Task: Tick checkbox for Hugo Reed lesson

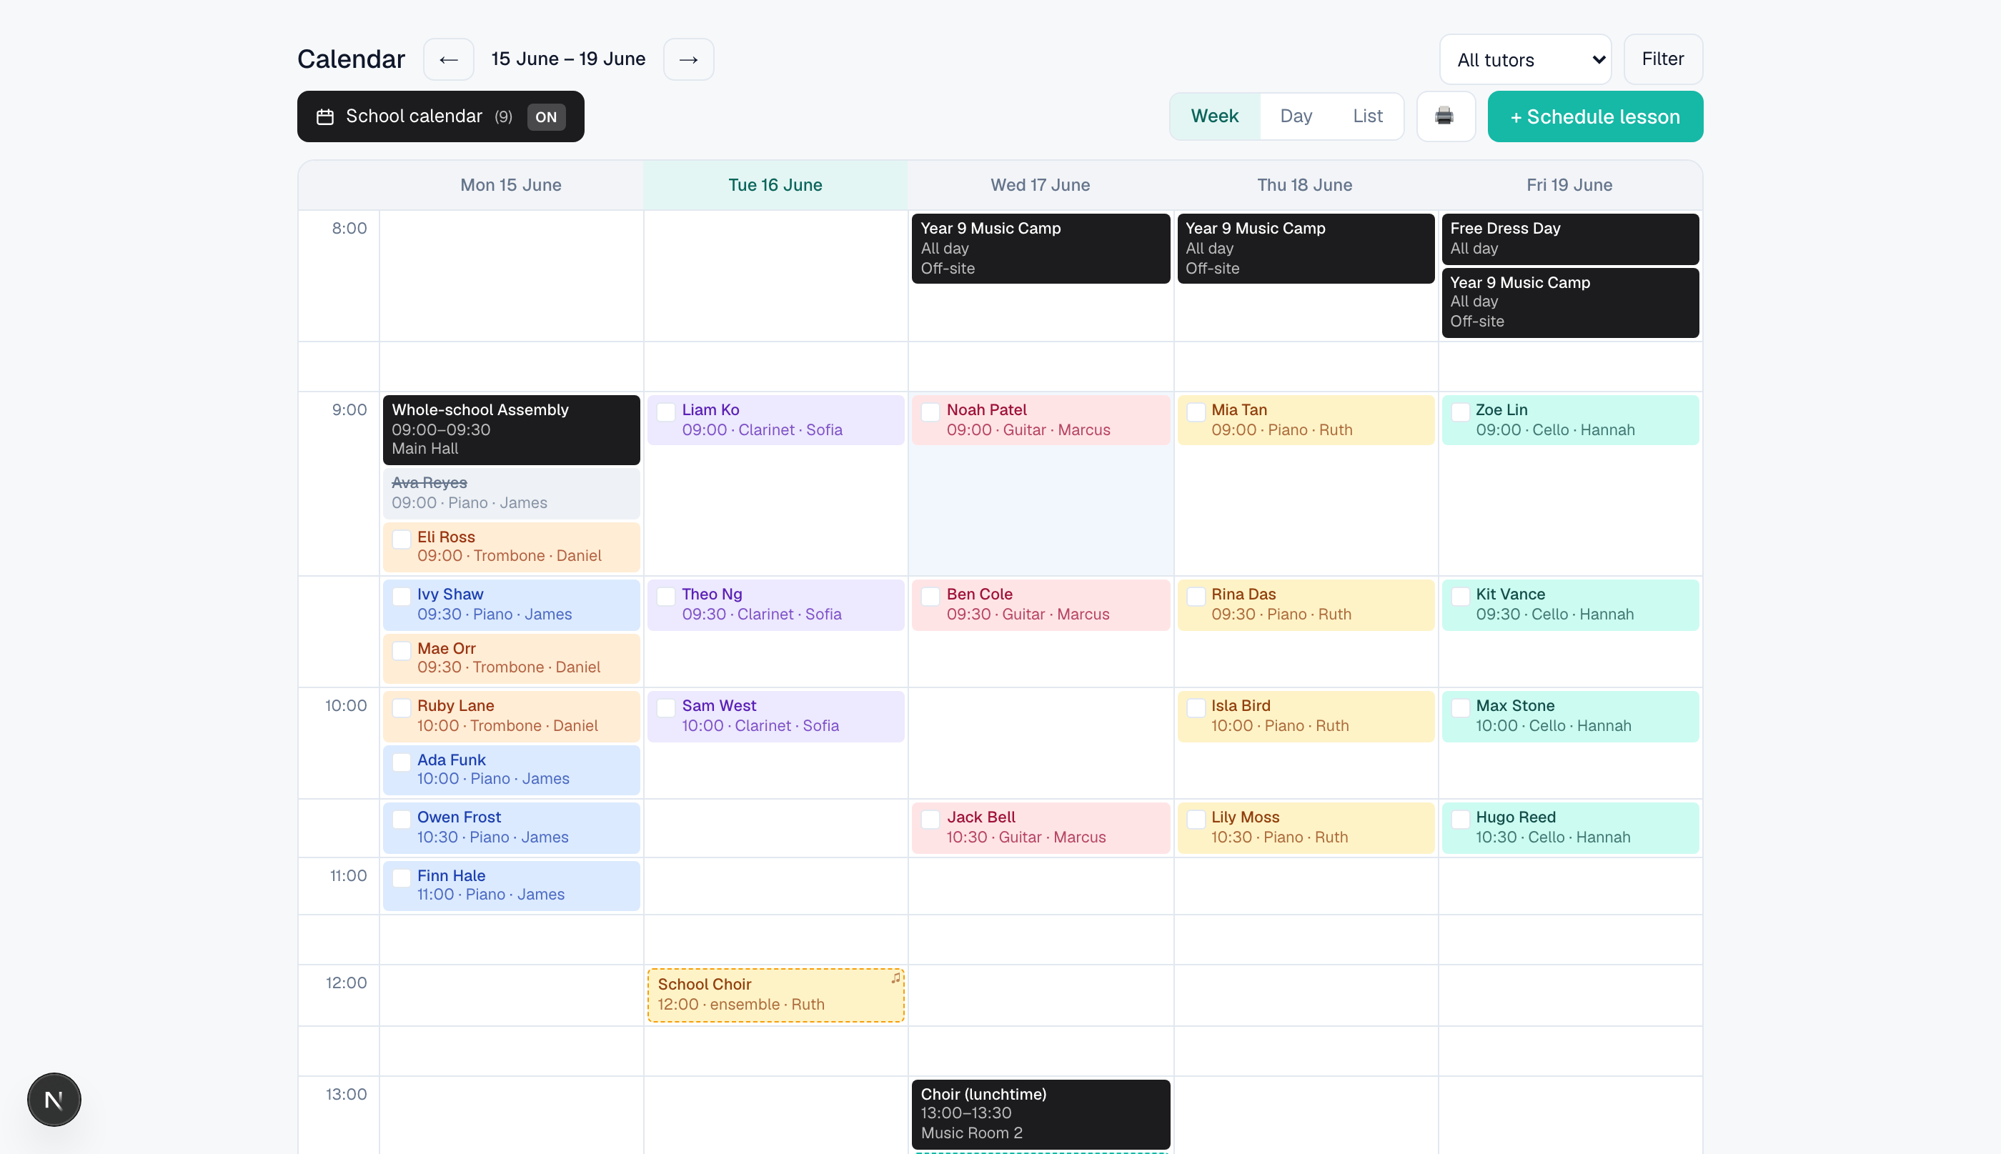Action: (1460, 819)
